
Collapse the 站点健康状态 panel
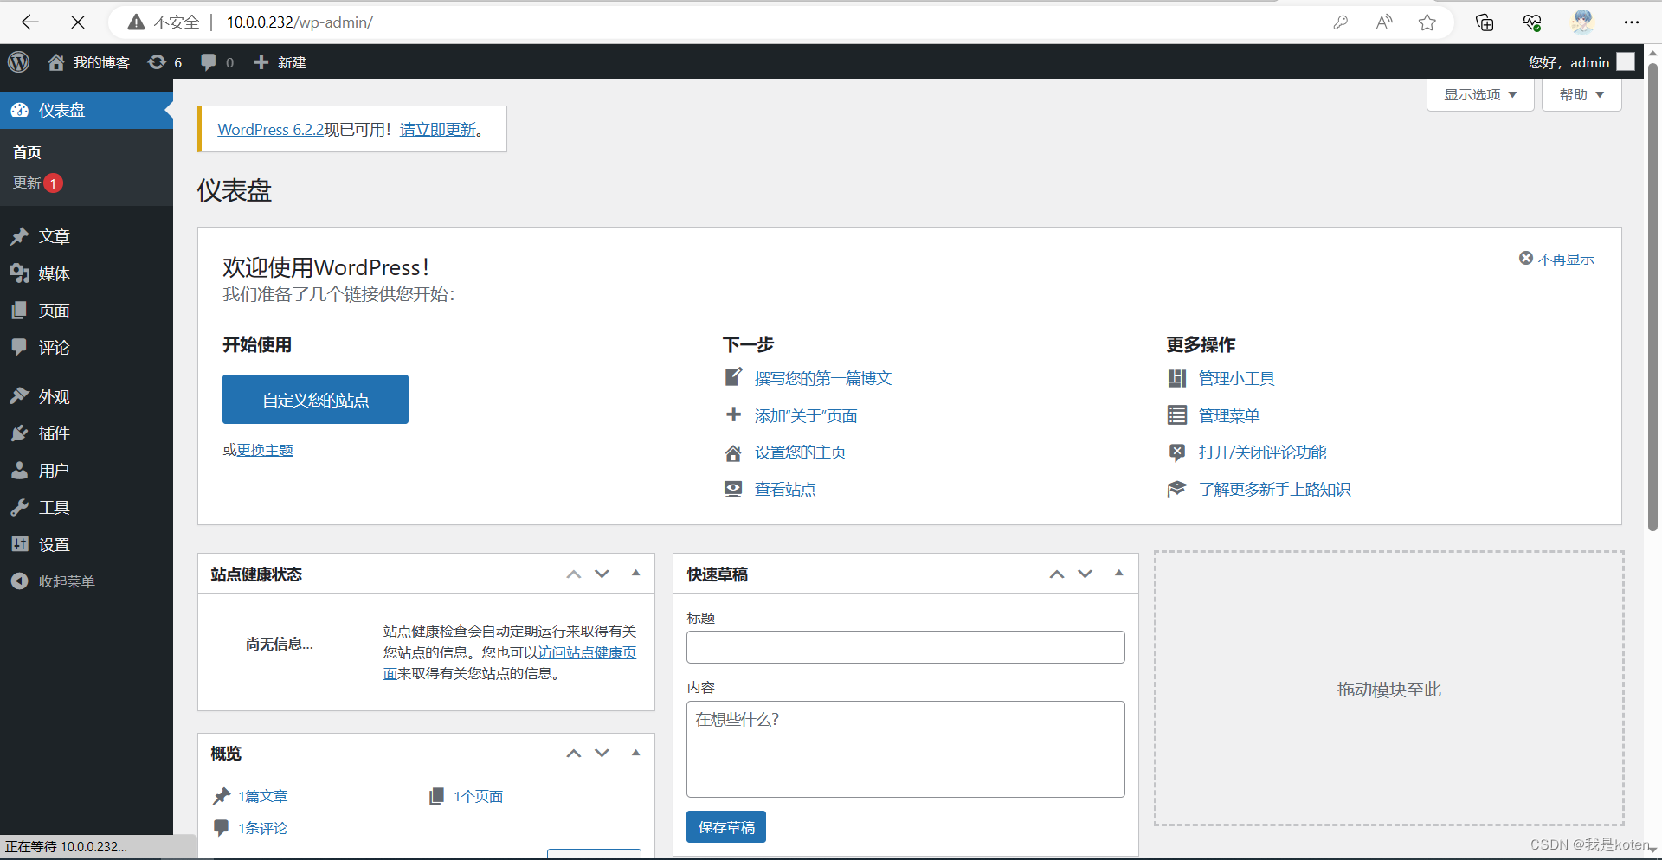pos(636,574)
